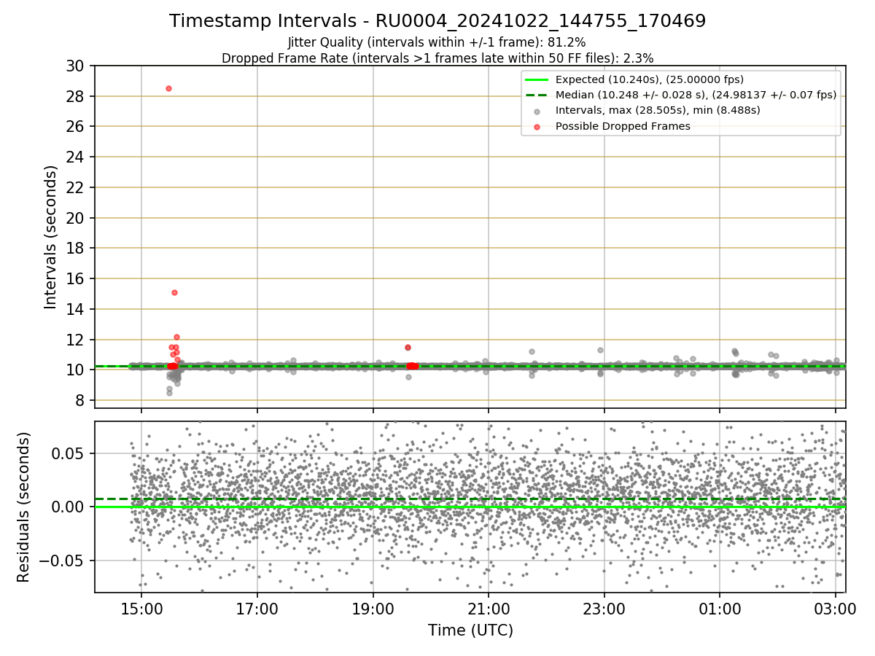This screenshot has height=656, width=875.
Task: Click the '03:00' x-axis tick label
Action: [x=836, y=607]
